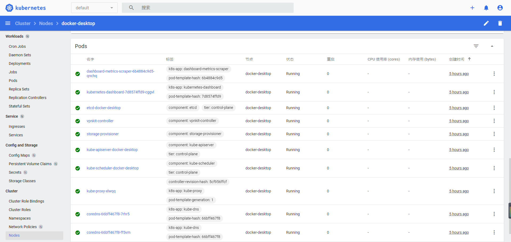The image size is (511, 242).
Task: Open actions menu for coredns-66bff467f8-7rhr5 pod
Action: point(494,214)
